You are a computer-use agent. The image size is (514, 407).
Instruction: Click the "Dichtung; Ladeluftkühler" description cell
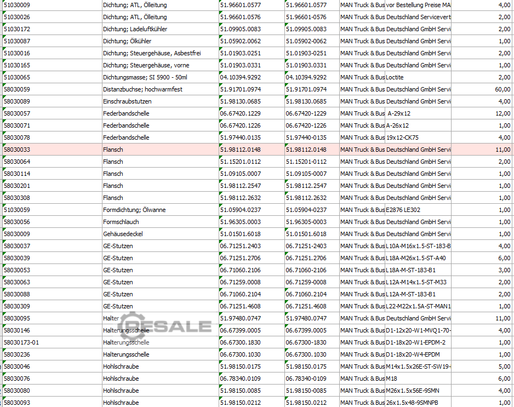point(135,29)
